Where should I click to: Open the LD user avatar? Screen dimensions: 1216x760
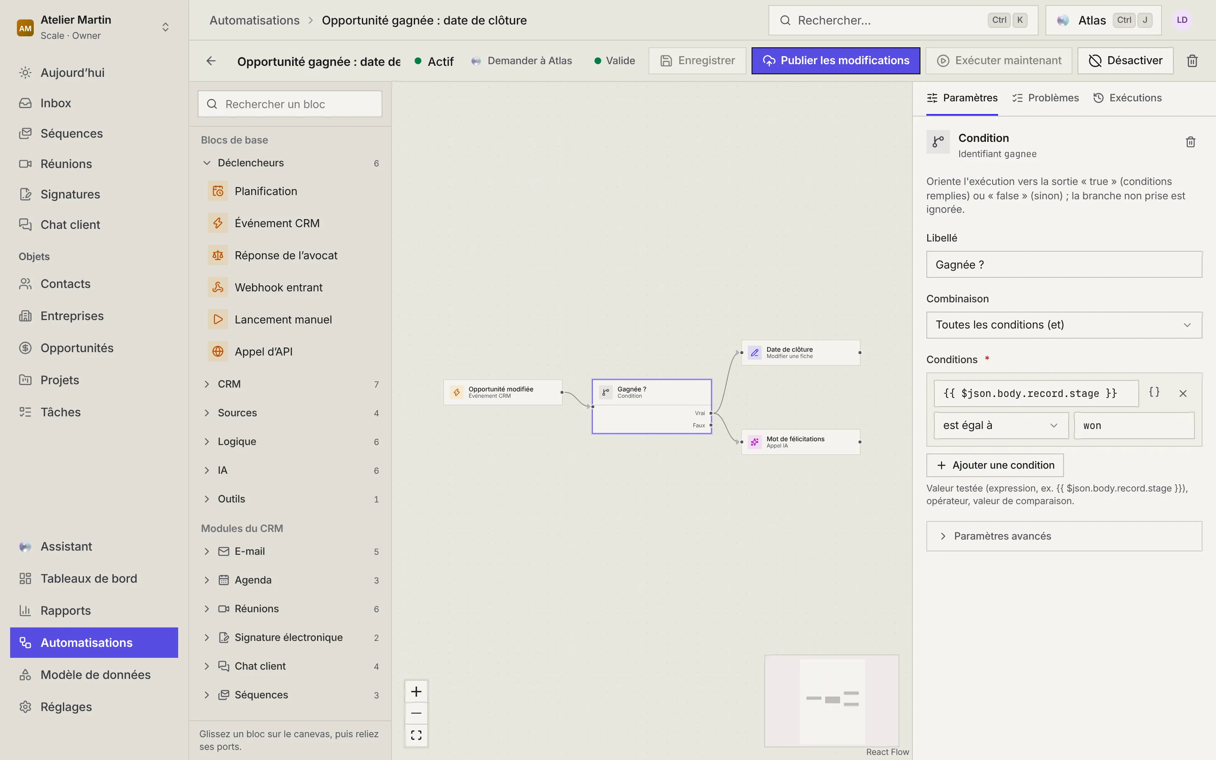(1182, 20)
